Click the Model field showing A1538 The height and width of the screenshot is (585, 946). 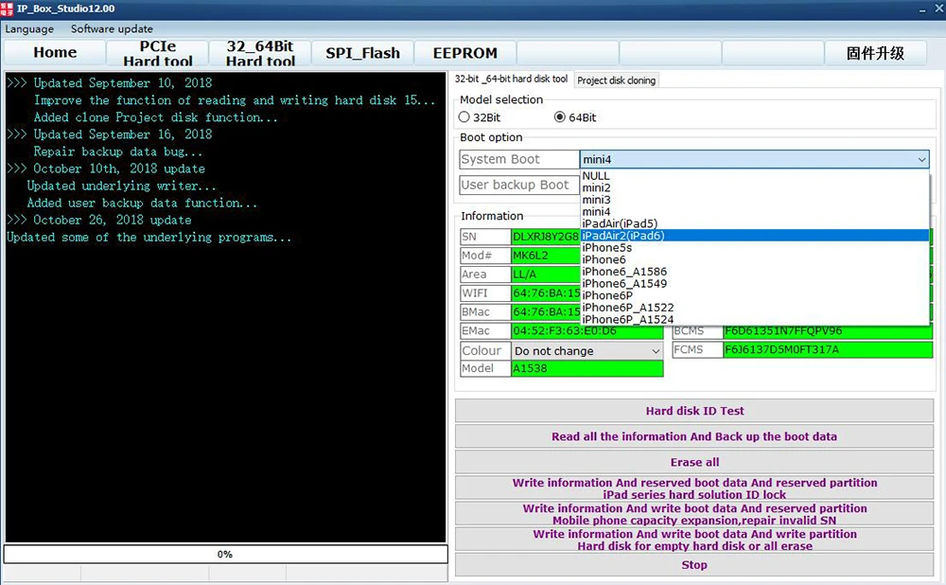tap(587, 368)
